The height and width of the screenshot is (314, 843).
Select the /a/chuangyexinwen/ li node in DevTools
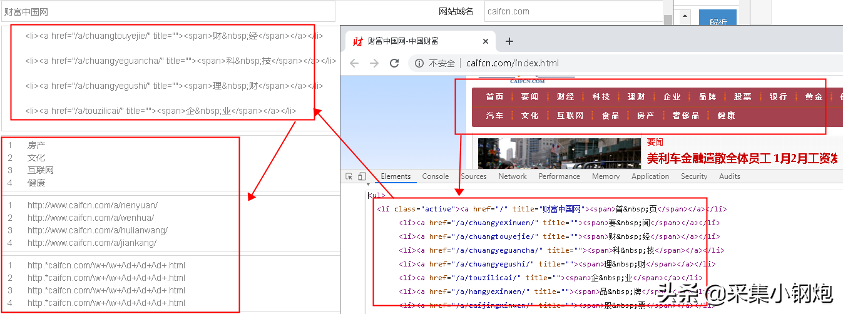click(559, 223)
